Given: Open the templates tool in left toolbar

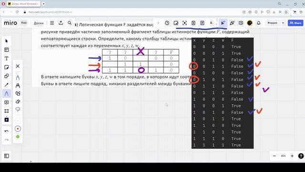Looking at the screenshot, I should [x=6, y=50].
